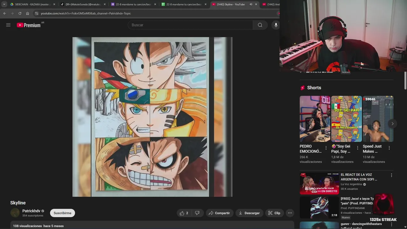Go to browser home page

tap(27, 13)
